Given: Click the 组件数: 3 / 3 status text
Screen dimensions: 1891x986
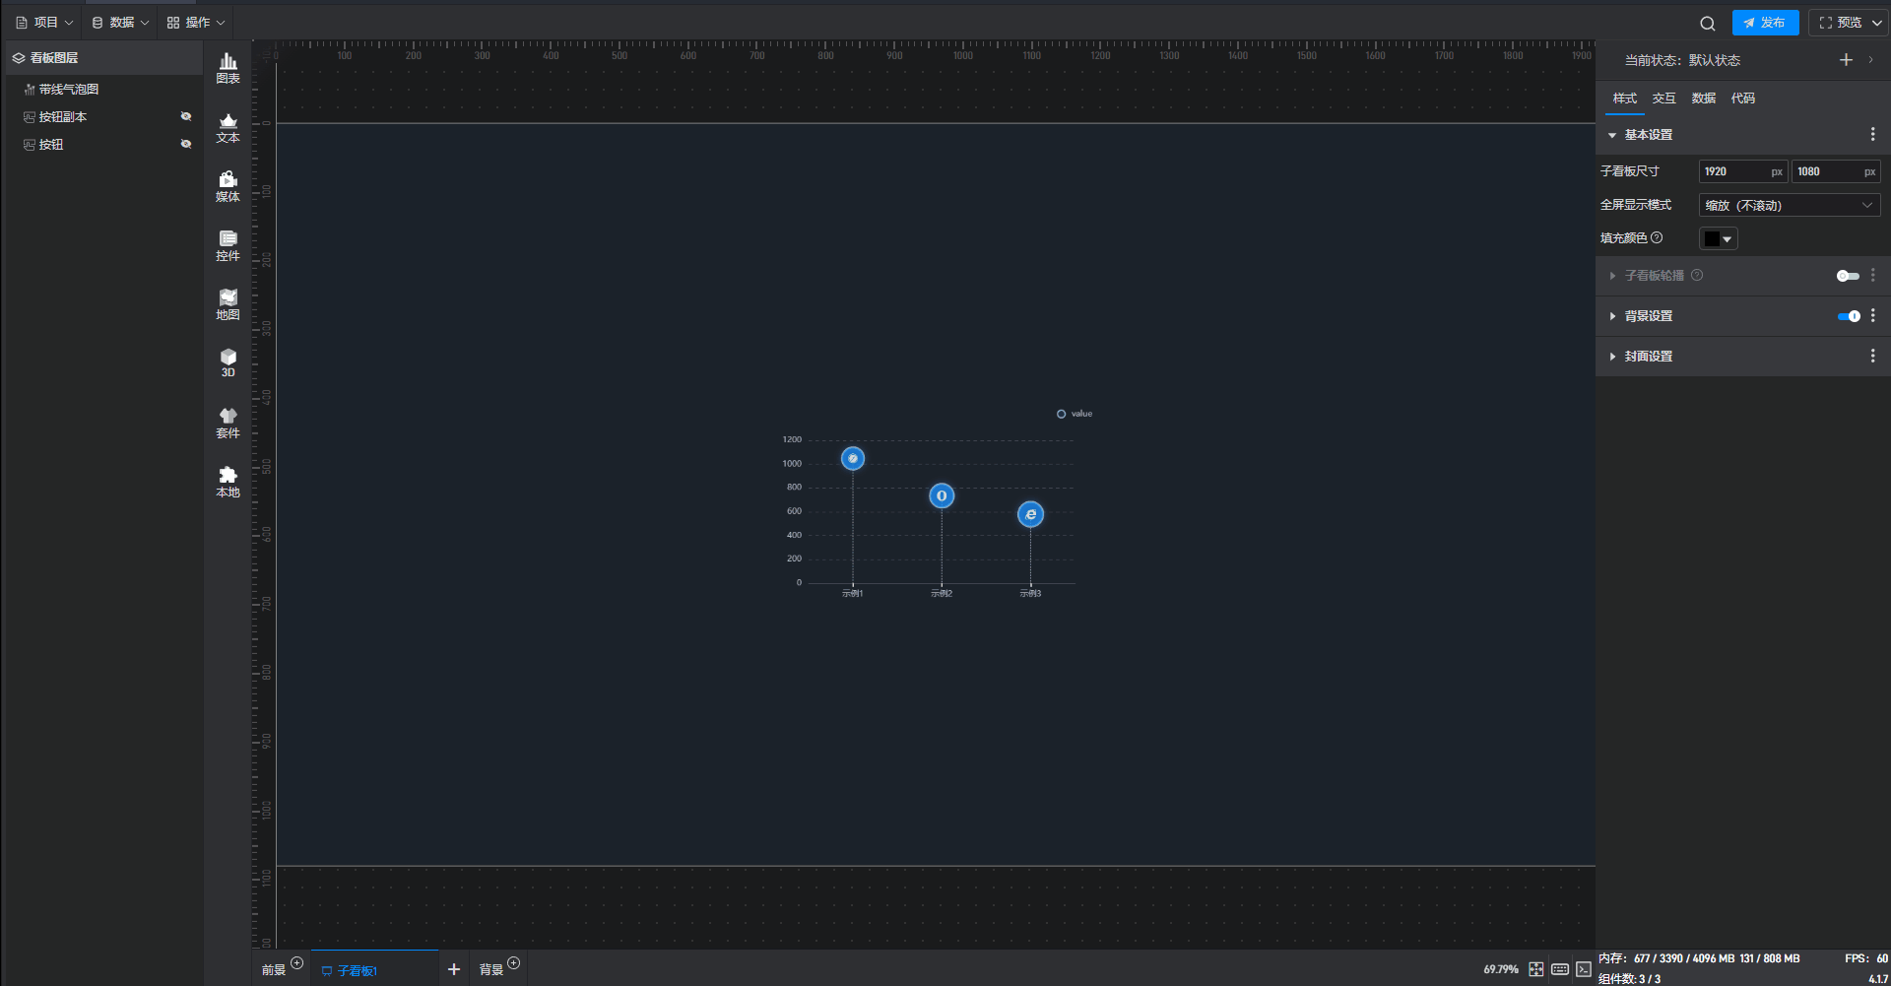Looking at the screenshot, I should 1629,979.
